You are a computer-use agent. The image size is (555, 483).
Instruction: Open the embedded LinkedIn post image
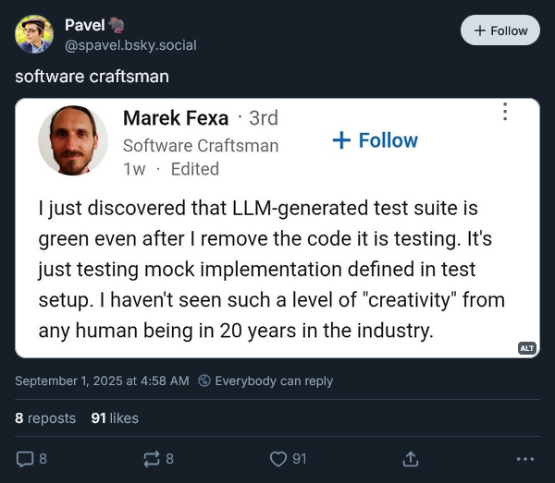pos(277,268)
